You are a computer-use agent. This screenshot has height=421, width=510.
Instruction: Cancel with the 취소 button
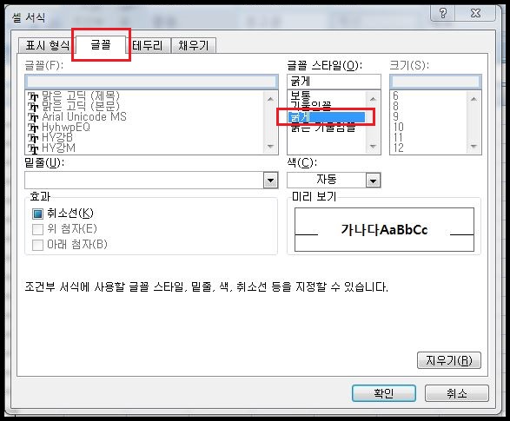457,393
